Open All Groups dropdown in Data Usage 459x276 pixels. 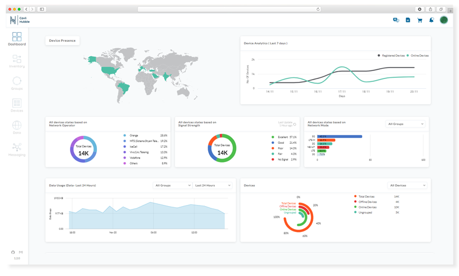point(173,186)
